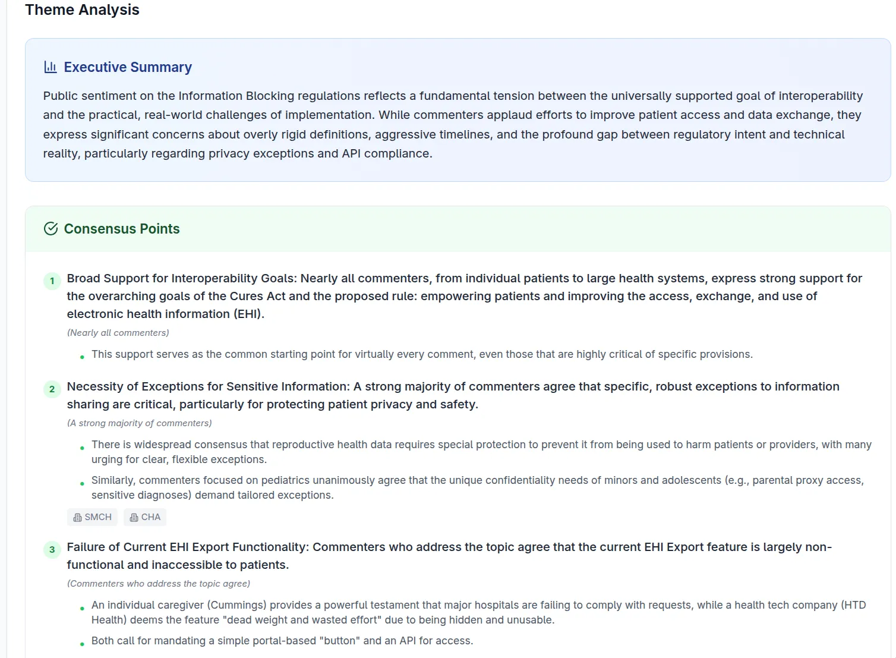Viewport: 896px width, 658px height.
Task: Click the bar chart icon beside Executive Summary
Action: 51,67
